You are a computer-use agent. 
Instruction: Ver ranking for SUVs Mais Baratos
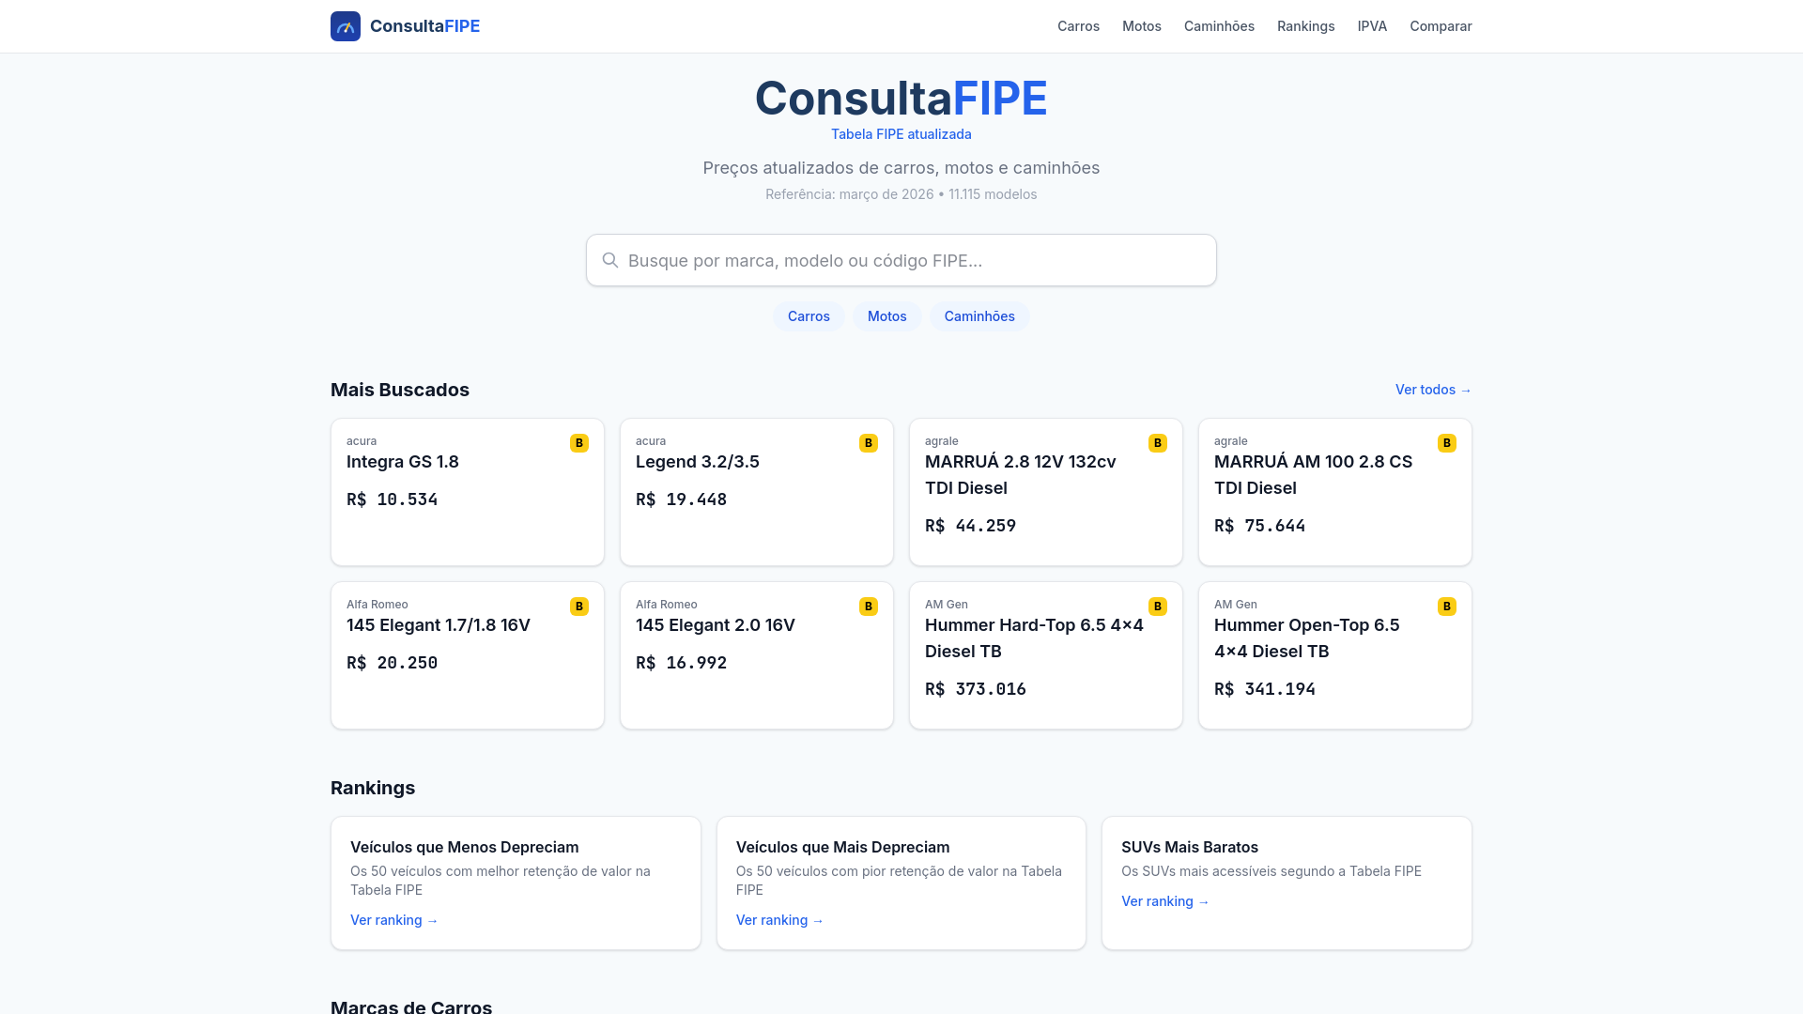click(x=1165, y=901)
